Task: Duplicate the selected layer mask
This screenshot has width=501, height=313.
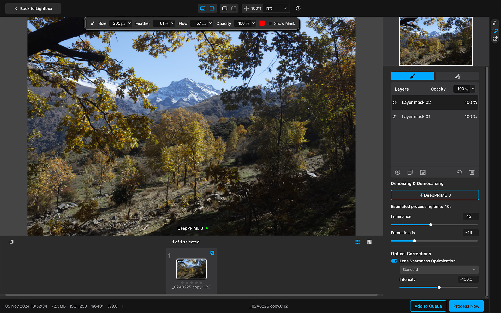Action: point(410,172)
